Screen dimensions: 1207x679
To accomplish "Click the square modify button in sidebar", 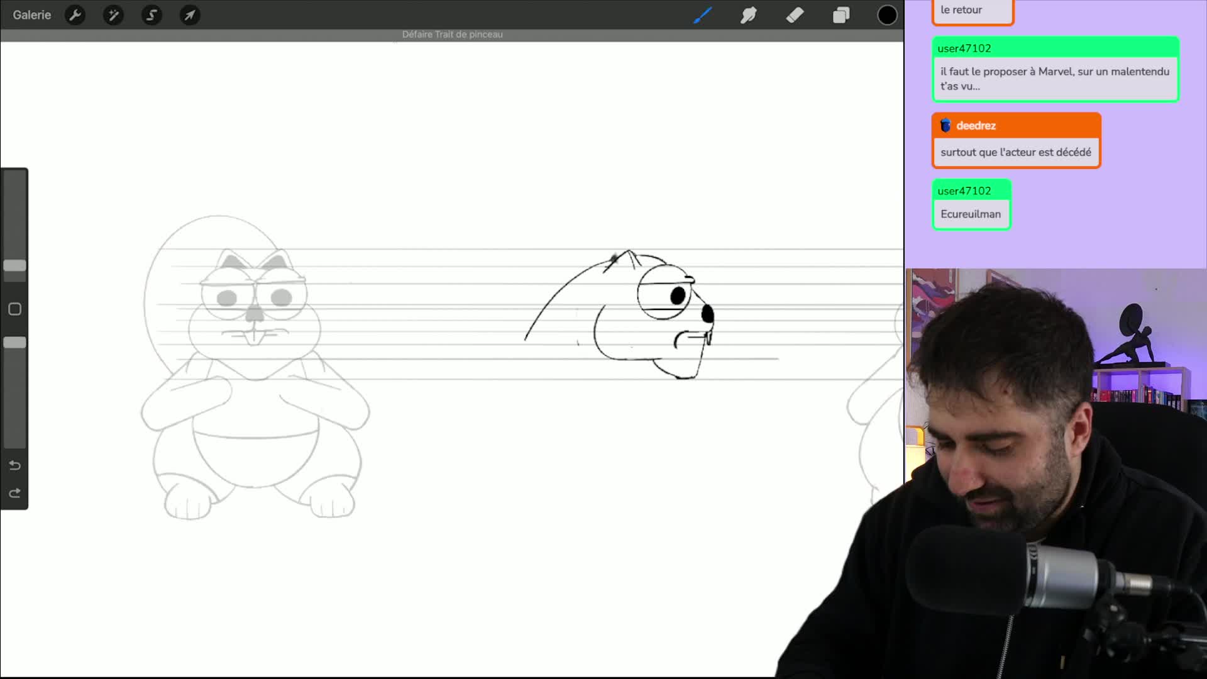I will 14,309.
